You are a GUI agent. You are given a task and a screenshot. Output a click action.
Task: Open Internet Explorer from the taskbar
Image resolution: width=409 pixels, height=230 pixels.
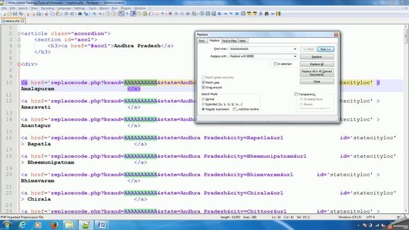(22, 225)
